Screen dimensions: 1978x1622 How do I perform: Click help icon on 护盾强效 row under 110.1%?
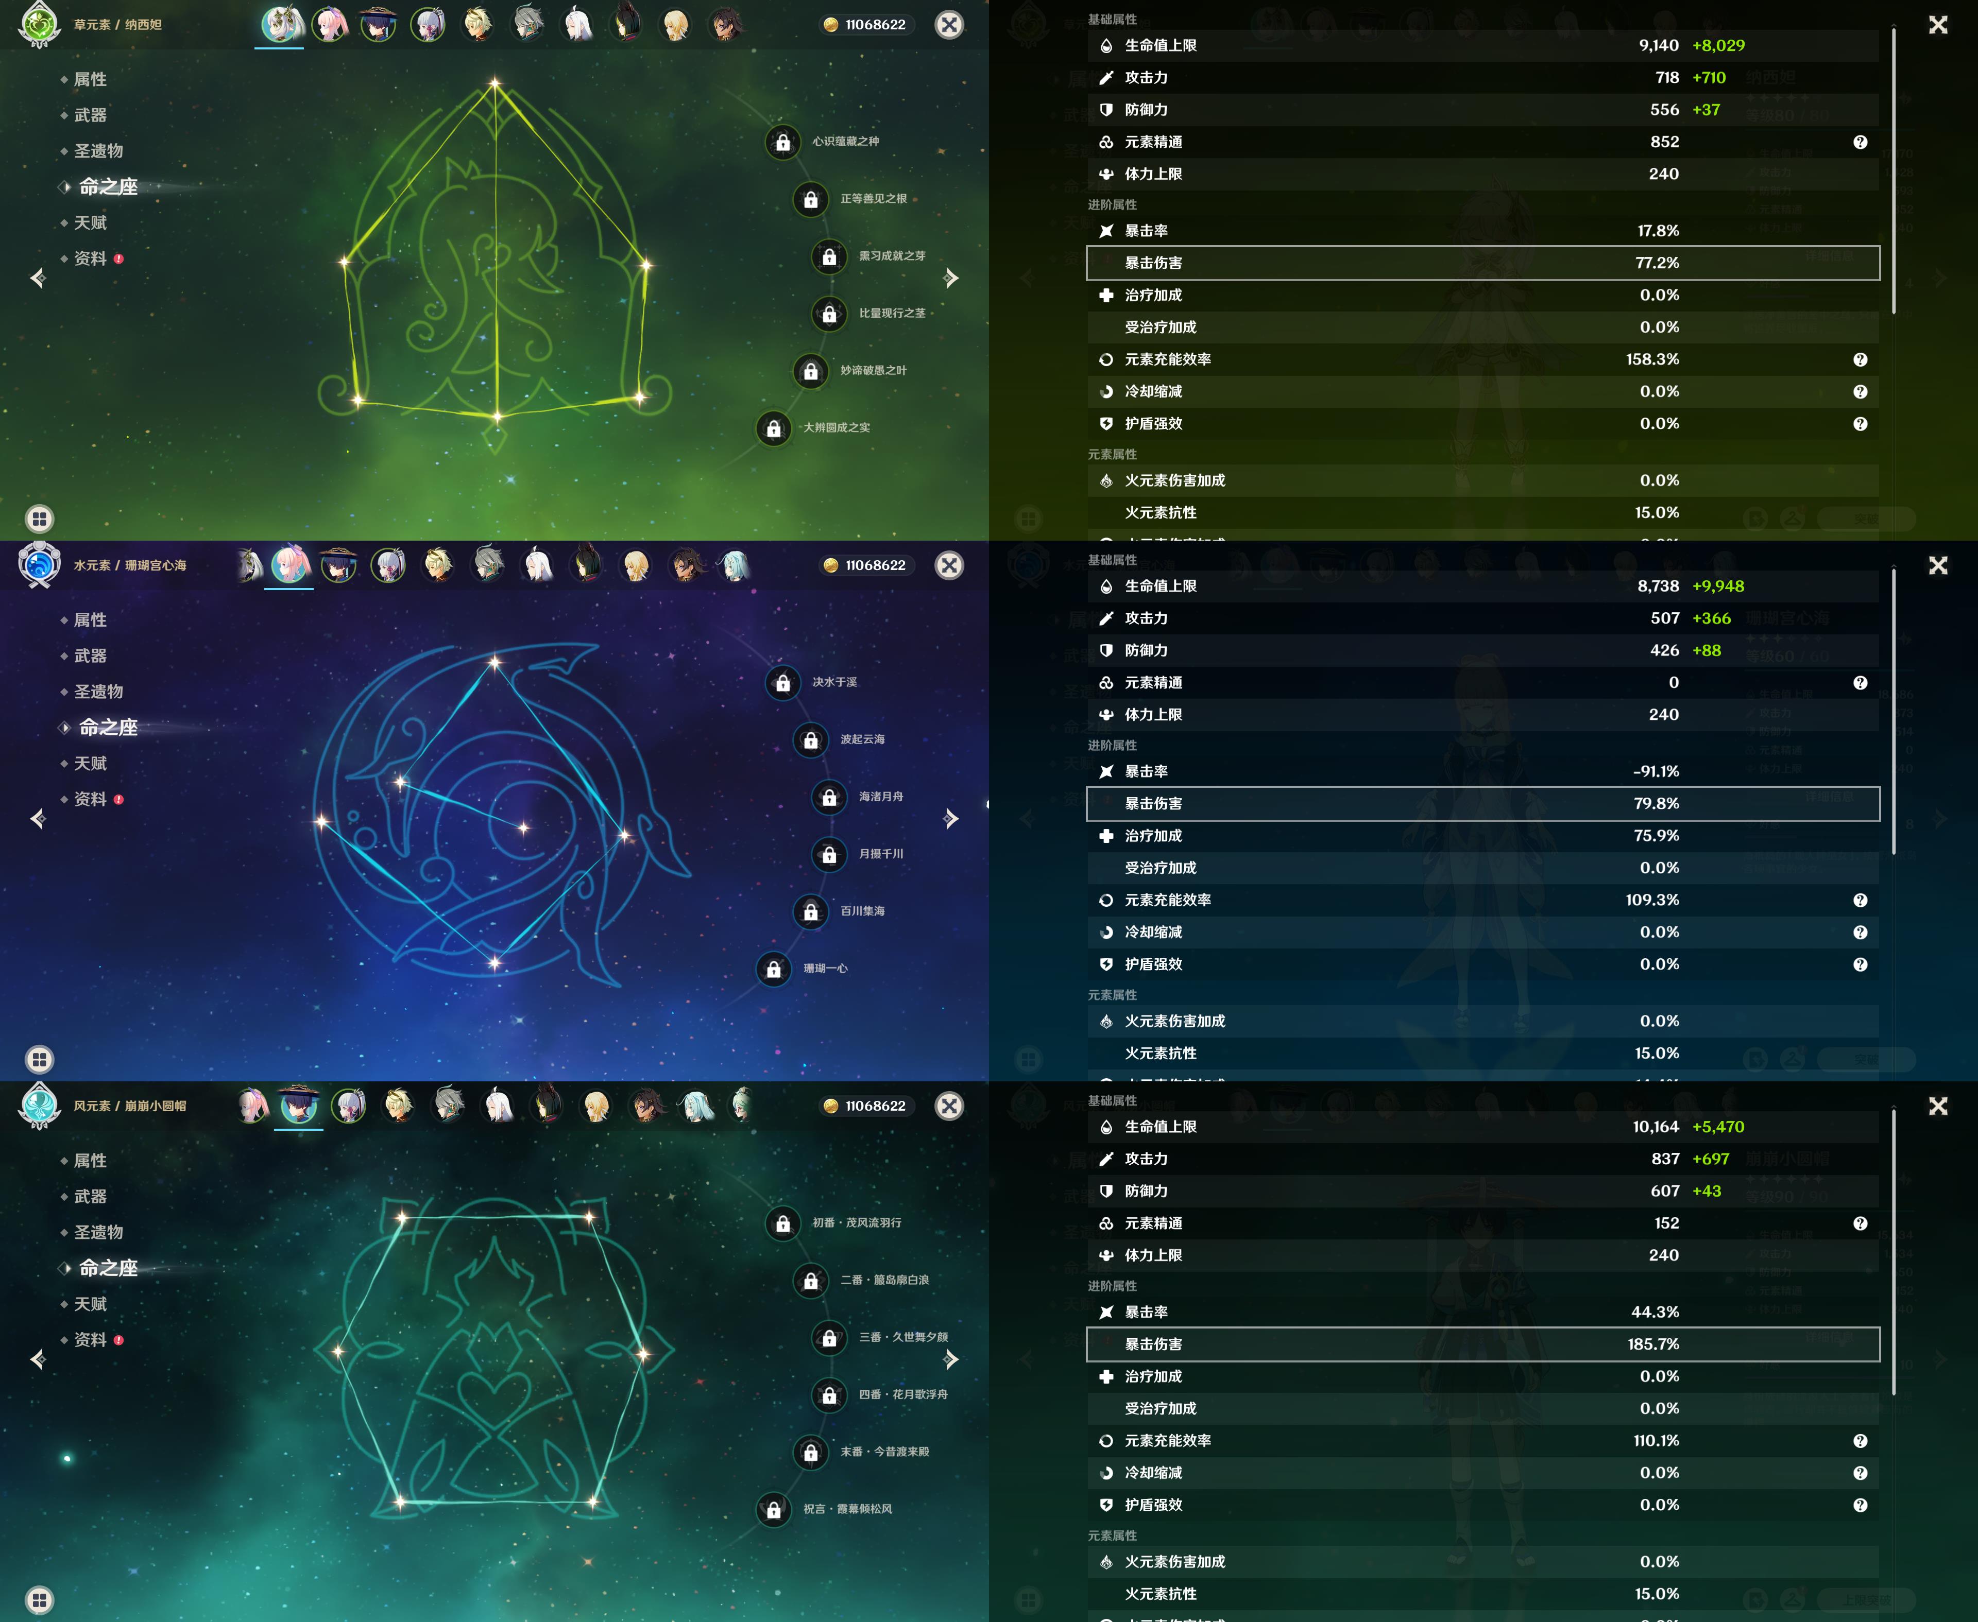coord(1860,1505)
